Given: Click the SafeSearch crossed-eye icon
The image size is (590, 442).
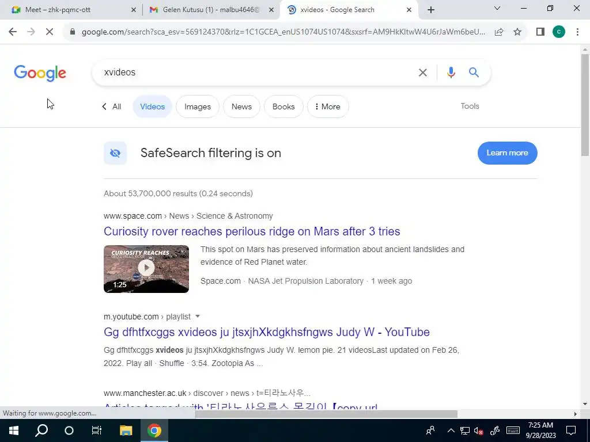Looking at the screenshot, I should (115, 153).
